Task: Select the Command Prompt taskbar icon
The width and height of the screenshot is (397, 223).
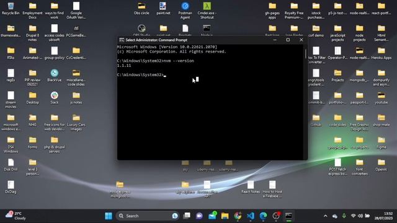Action: click(288, 216)
